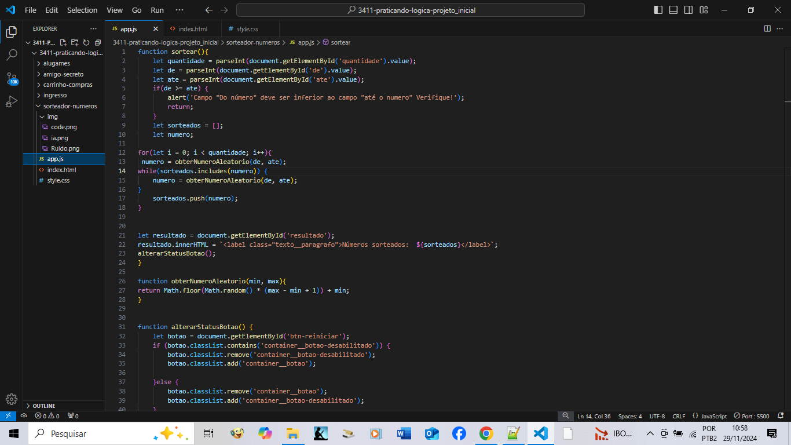Click the zoom magnifier in status bar
Screen dimensions: 791x445
[565, 416]
